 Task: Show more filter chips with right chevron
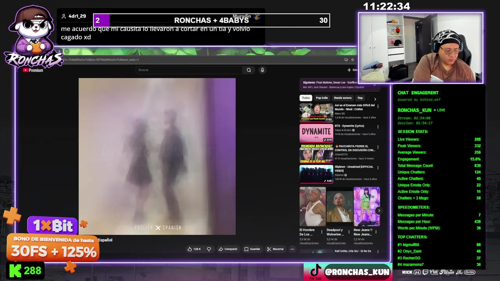(375, 99)
